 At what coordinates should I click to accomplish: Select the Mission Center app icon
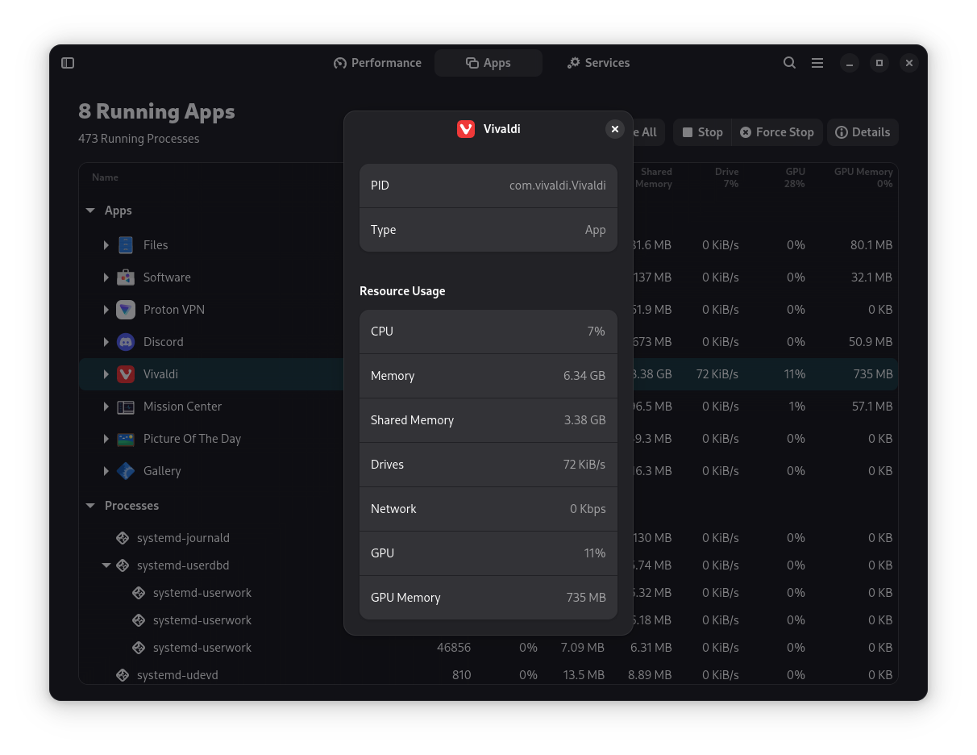tap(126, 406)
